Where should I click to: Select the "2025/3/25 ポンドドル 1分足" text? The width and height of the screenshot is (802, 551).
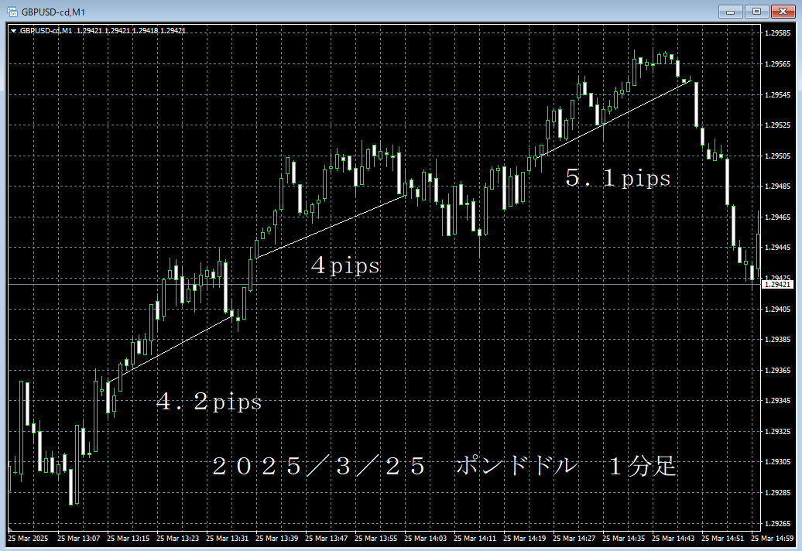click(x=444, y=467)
